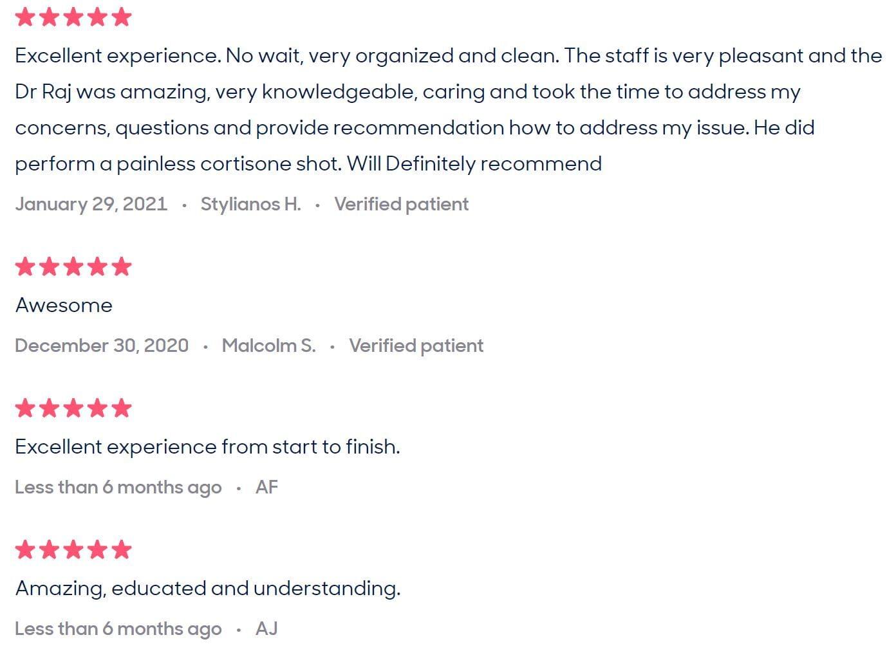Click the Excellent experience from start to finish text
896x662 pixels.
pyautogui.click(x=207, y=446)
